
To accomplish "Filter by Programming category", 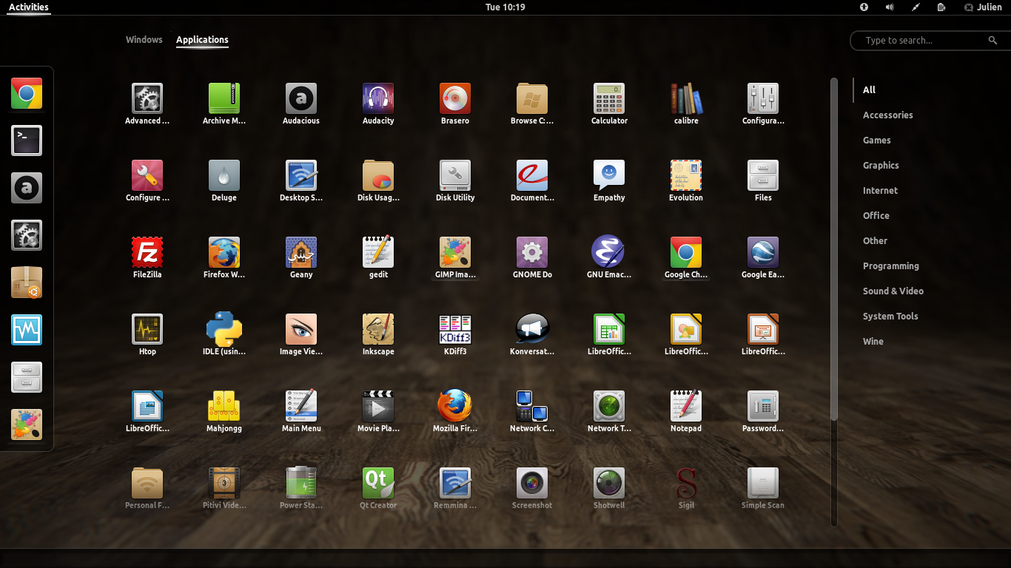I will coord(890,266).
